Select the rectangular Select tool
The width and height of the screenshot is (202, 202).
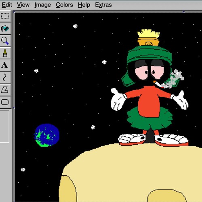tap(5, 16)
